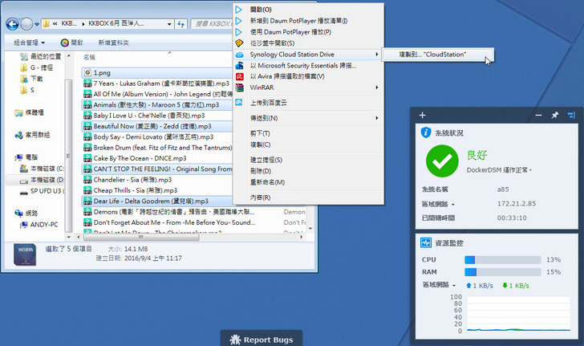Screen dimensions: 584x346
Task: Click sandbox icon beside 從沙盒中開啟
Action: click(239, 43)
